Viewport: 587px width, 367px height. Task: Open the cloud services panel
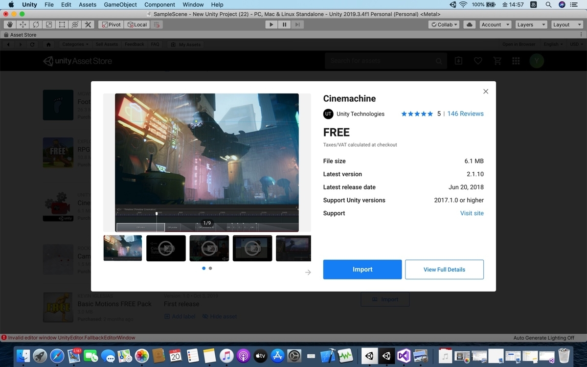pos(469,24)
